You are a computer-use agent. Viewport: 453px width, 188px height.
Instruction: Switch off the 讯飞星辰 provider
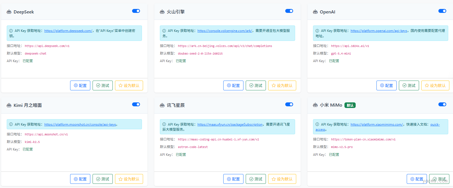[289, 104]
